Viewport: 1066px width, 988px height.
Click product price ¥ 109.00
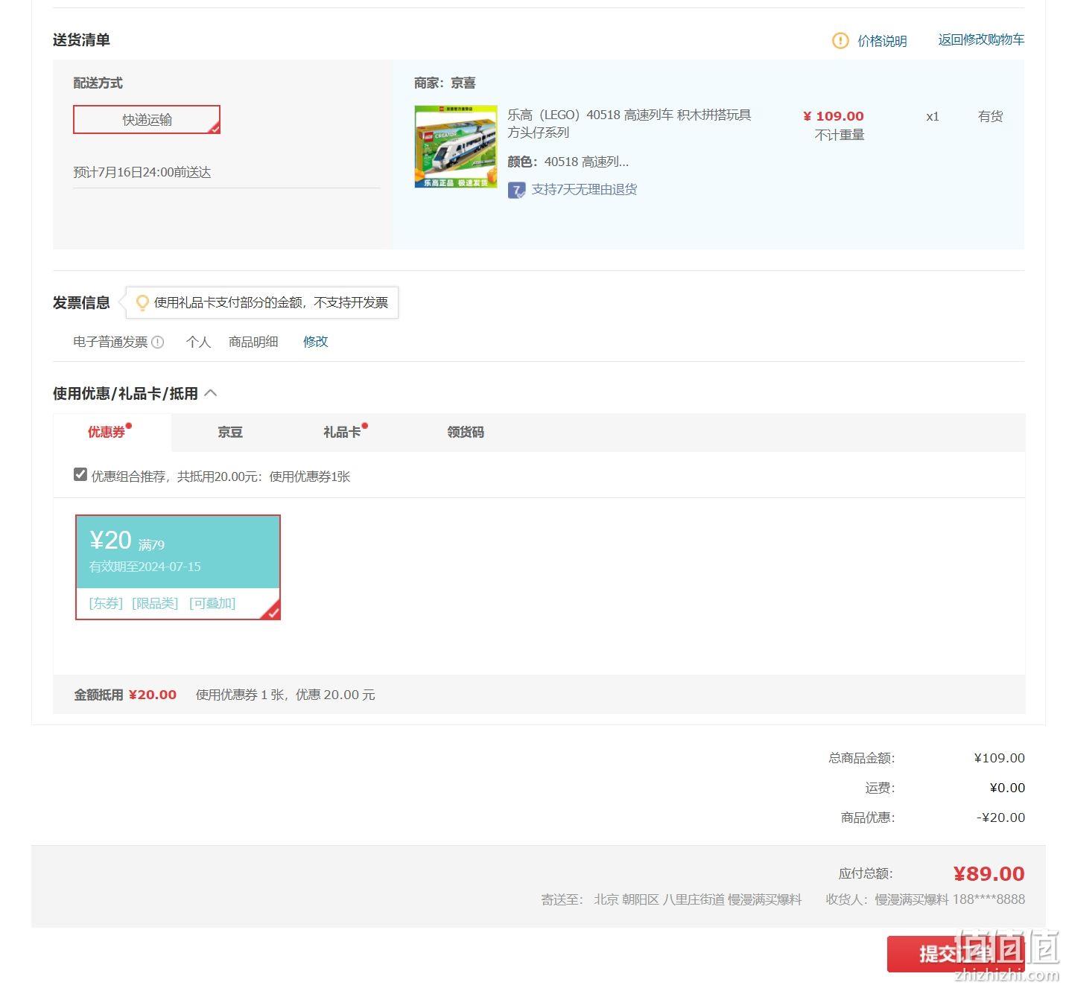pos(834,116)
